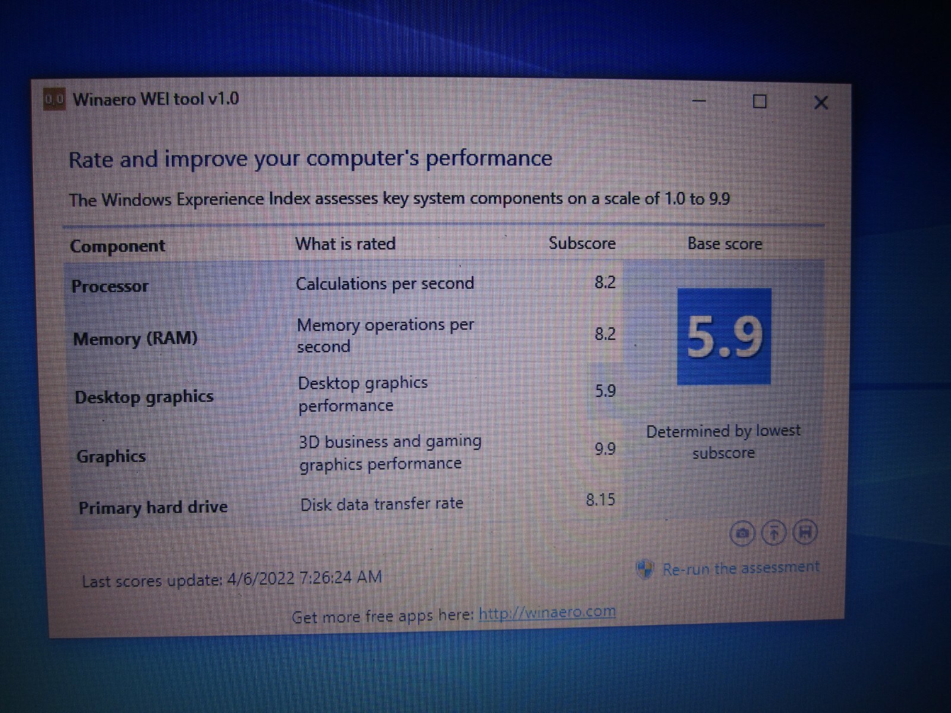Click Desktop graphics performance description
Image resolution: width=951 pixels, height=713 pixels.
(363, 394)
